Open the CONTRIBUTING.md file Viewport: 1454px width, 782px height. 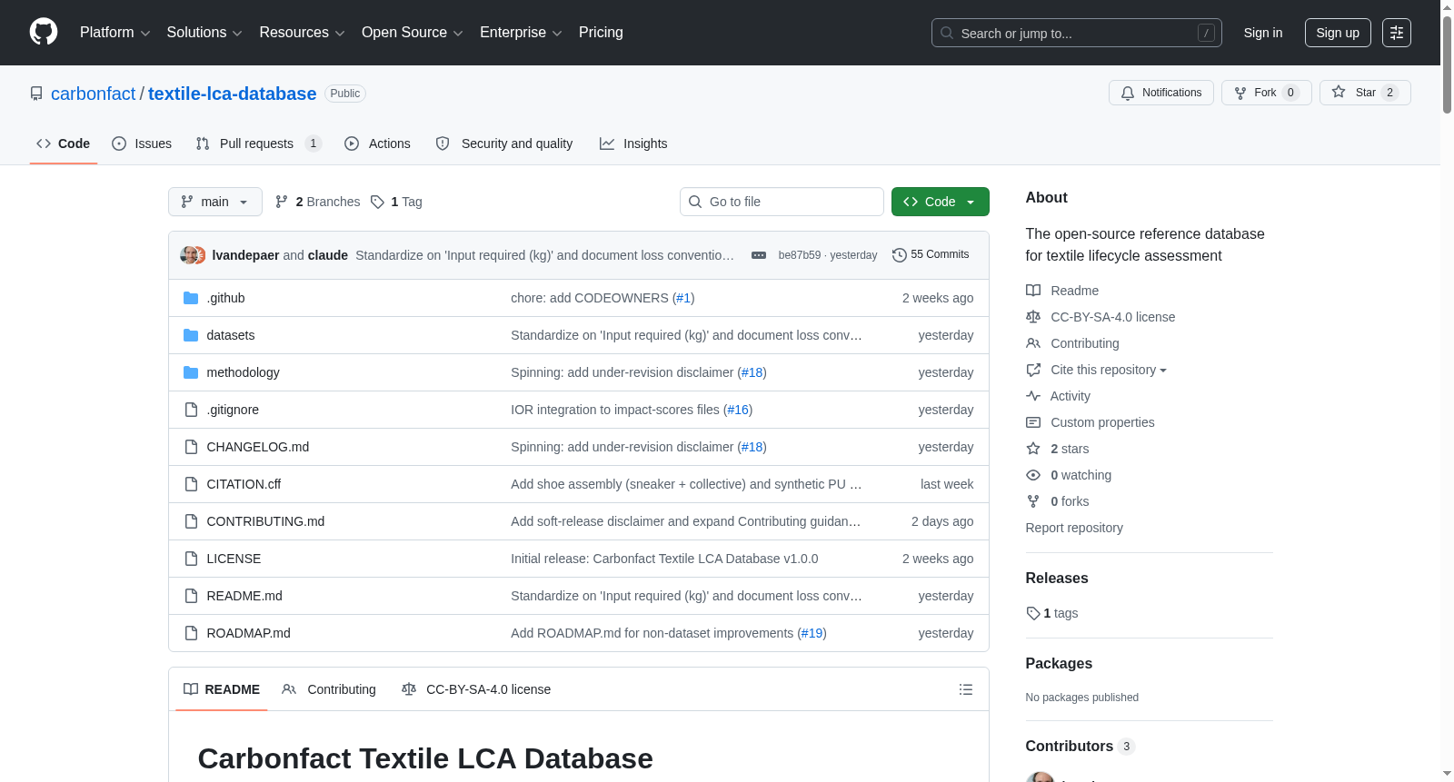265,521
